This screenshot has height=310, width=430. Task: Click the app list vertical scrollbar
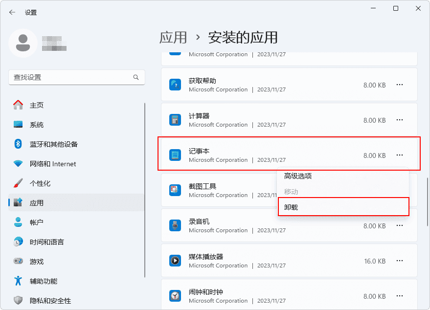(x=427, y=200)
